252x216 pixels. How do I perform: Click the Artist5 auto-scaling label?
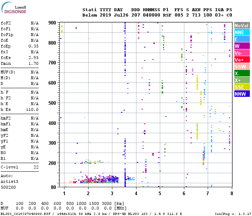[x=9, y=181]
